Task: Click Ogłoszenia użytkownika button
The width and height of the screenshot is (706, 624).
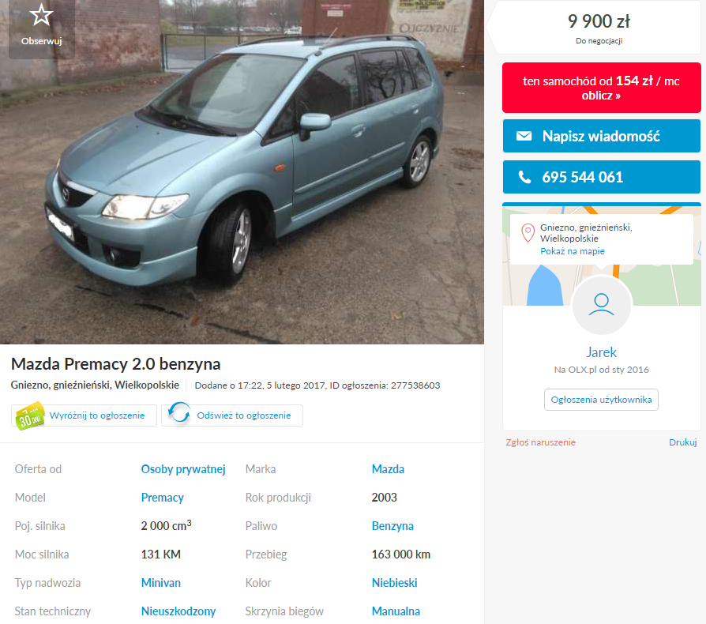Action: pos(601,400)
